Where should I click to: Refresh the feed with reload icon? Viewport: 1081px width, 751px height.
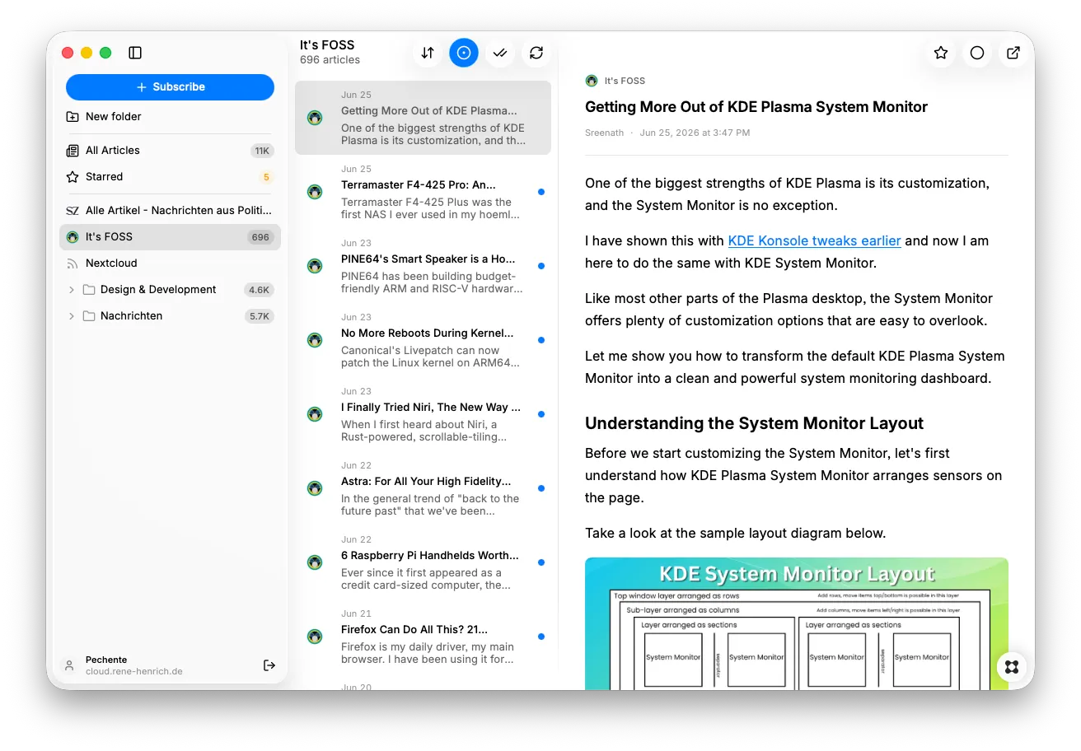coord(536,53)
